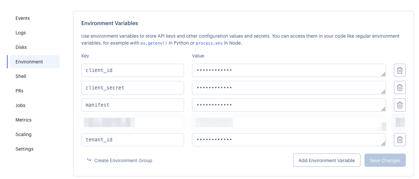Edit the manifest key name field
This screenshot has height=179, width=419.
point(133,105)
